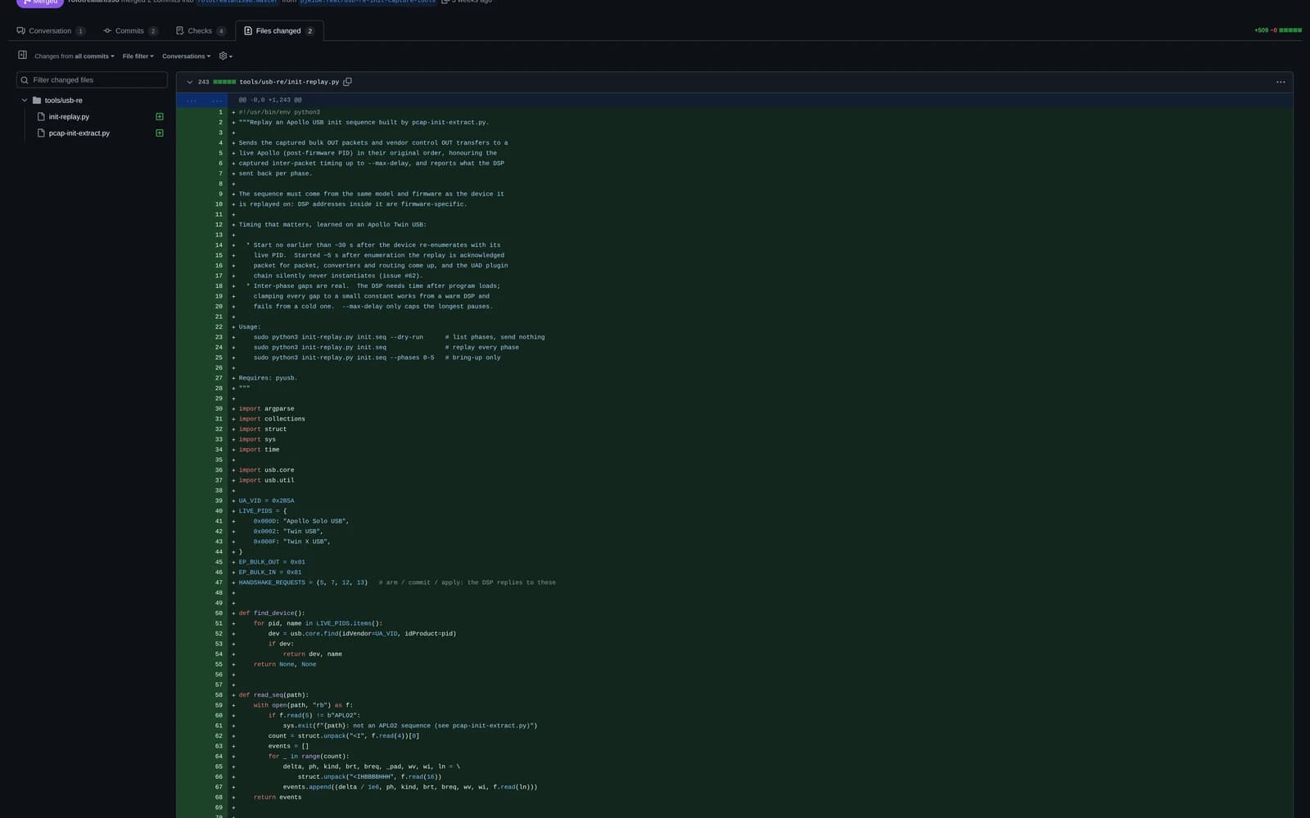Click the Merged status badge
1310x818 pixels.
39,2
